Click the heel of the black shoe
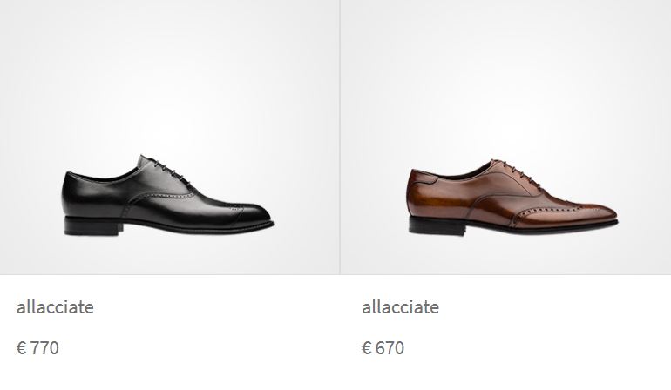The width and height of the screenshot is (671, 390). coord(93,225)
